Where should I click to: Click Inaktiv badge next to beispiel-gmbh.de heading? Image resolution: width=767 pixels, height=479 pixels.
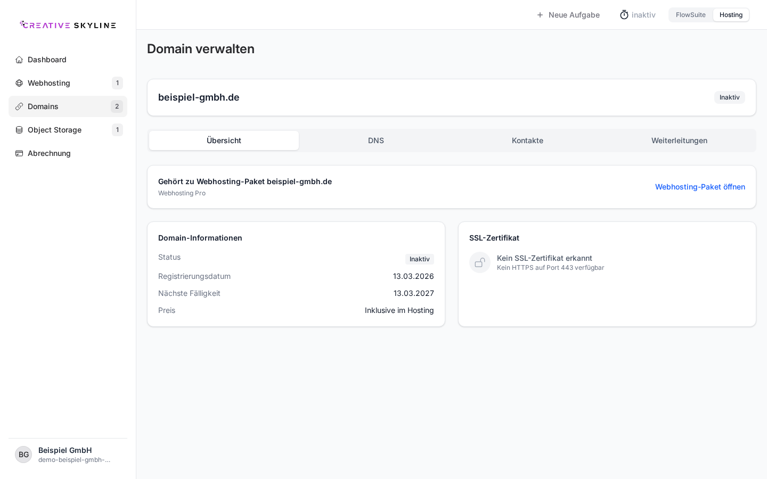pos(729,97)
